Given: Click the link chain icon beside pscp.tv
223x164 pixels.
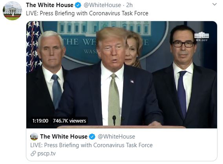Looking at the screenshot, I should 33,154.
